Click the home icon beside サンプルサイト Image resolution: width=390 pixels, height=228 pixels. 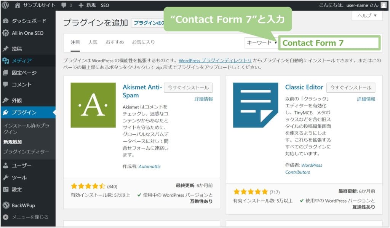tap(18, 5)
